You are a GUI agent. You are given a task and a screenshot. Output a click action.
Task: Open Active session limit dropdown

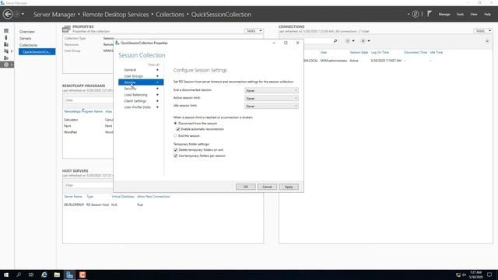click(272, 98)
